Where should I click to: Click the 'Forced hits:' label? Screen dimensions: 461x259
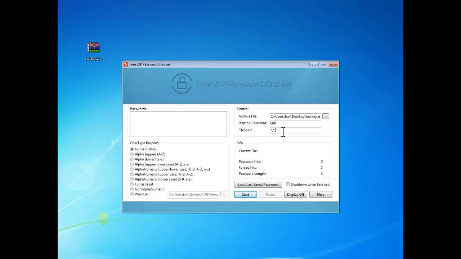point(248,168)
